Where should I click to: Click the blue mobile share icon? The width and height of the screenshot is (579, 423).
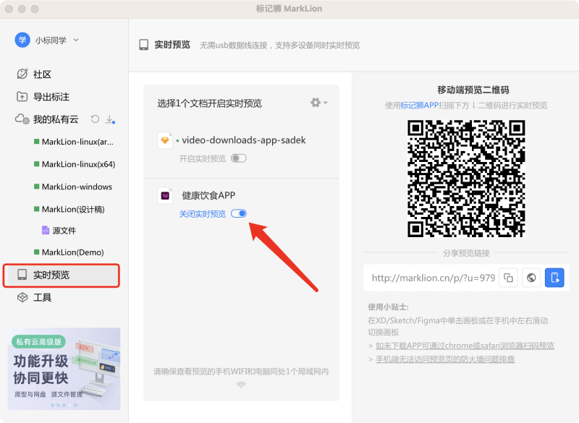[554, 277]
